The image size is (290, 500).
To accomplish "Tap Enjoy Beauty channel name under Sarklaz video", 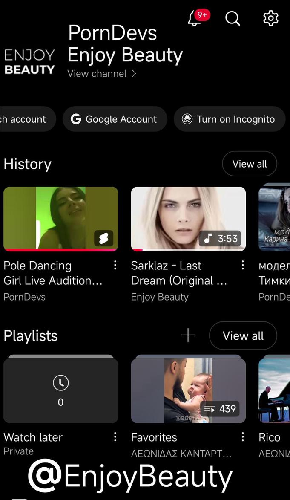I will [x=160, y=297].
